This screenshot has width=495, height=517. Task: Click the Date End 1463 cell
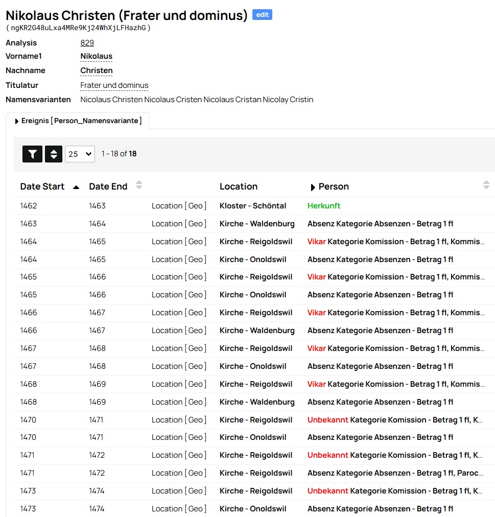(97, 206)
